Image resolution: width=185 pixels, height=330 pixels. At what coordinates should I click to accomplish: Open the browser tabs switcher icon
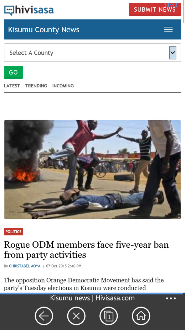[x=109, y=316]
